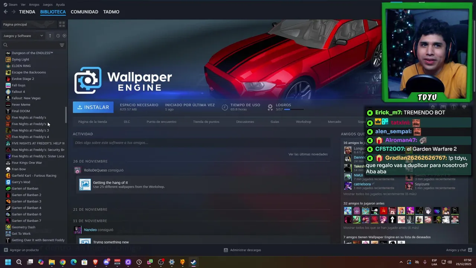
Task: Click library list scrollbar handle
Action: pos(66,115)
